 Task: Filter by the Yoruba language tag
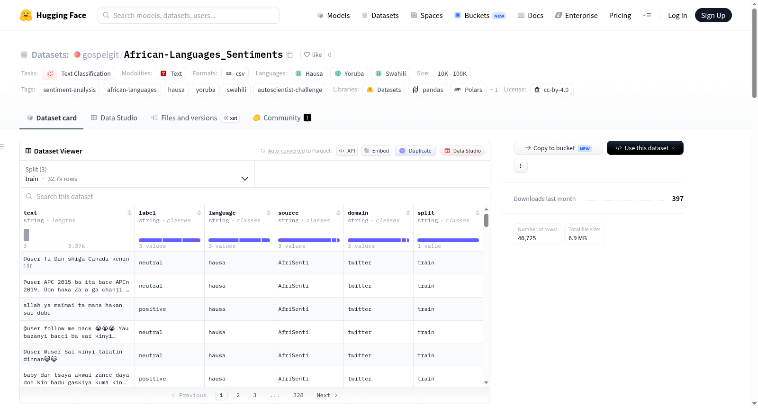coord(349,73)
